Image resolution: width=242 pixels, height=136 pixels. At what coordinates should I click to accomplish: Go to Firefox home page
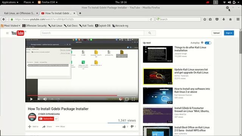(230, 19)
